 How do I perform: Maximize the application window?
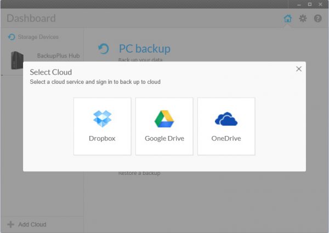click(x=310, y=4)
